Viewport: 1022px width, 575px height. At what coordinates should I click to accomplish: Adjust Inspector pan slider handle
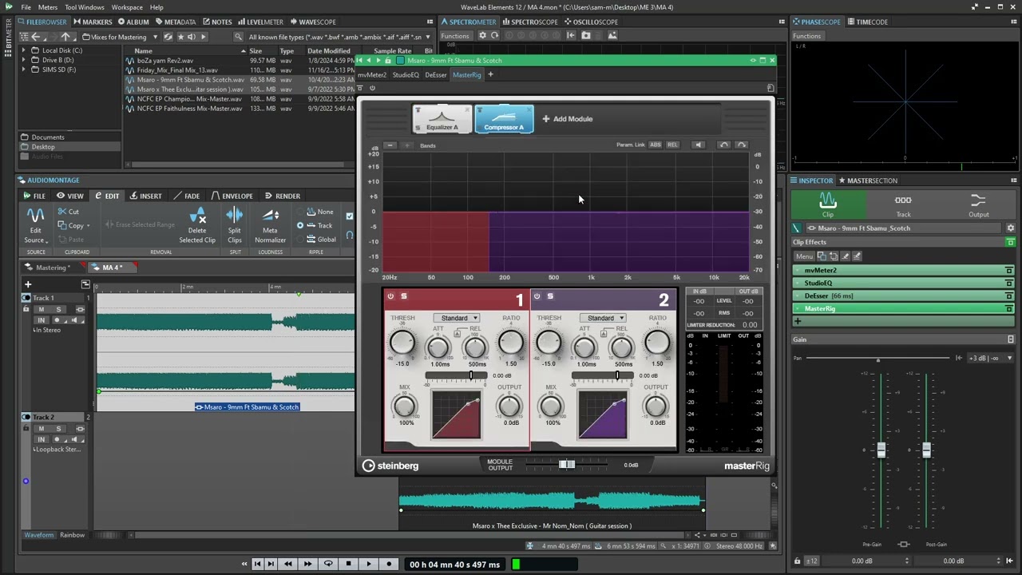pyautogui.click(x=877, y=359)
